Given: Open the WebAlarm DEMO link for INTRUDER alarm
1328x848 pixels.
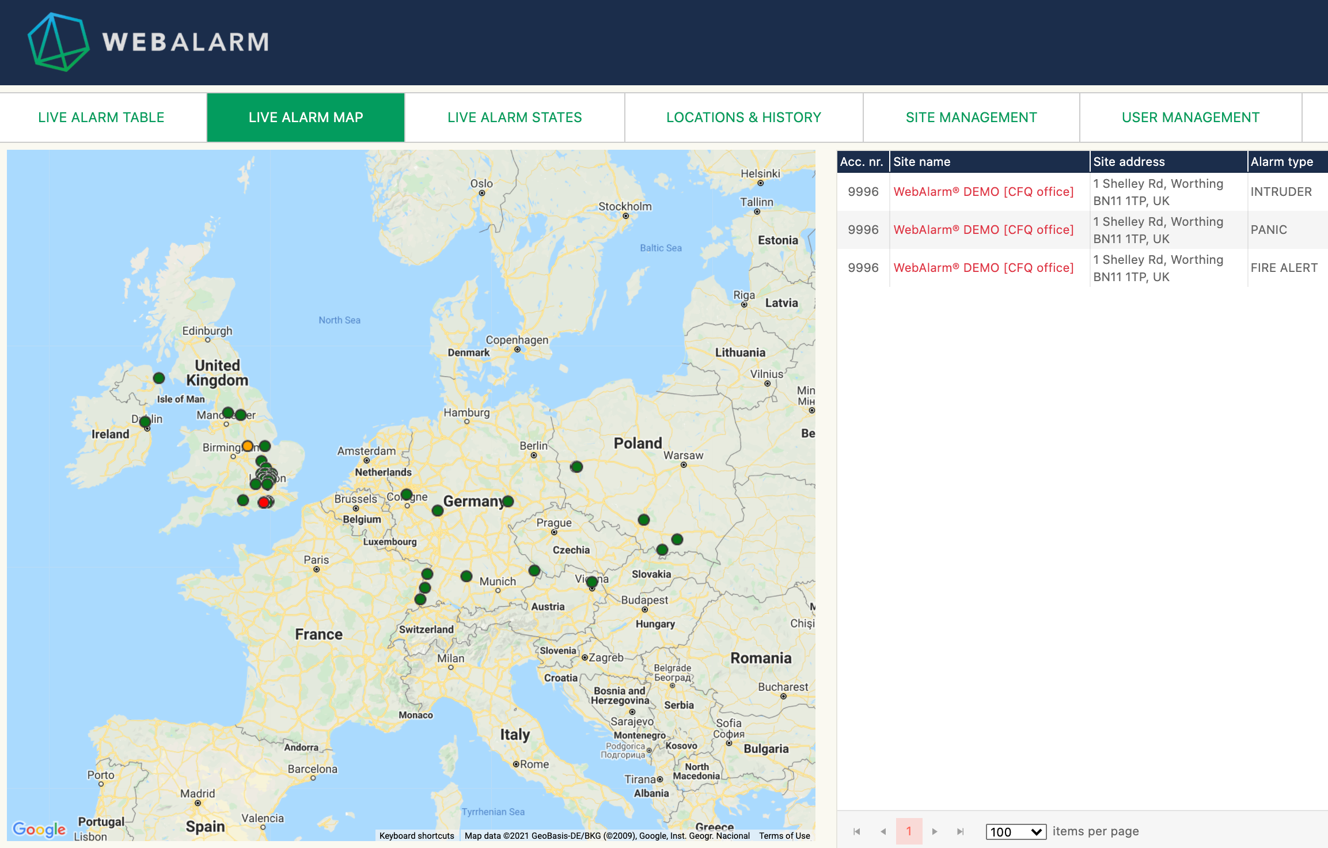Looking at the screenshot, I should click(x=983, y=192).
